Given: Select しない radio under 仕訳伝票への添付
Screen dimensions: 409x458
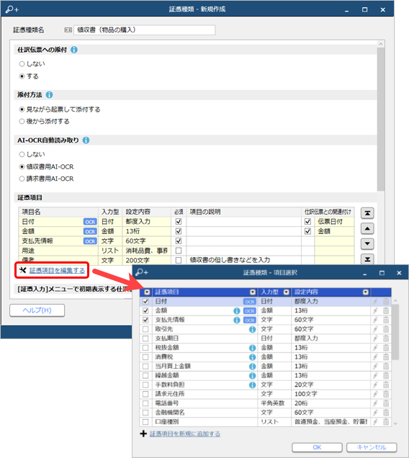Looking at the screenshot, I should [x=22, y=63].
